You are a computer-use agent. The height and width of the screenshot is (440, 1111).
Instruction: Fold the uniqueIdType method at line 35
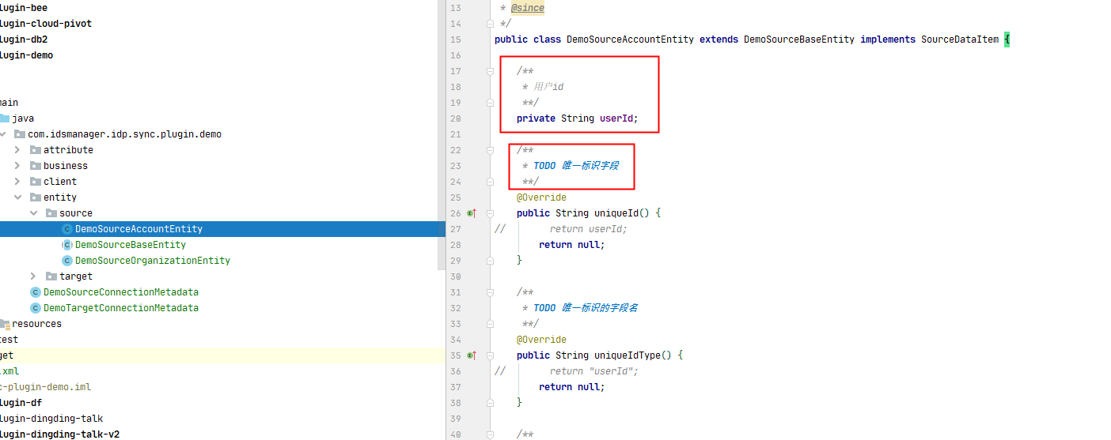tap(491, 355)
